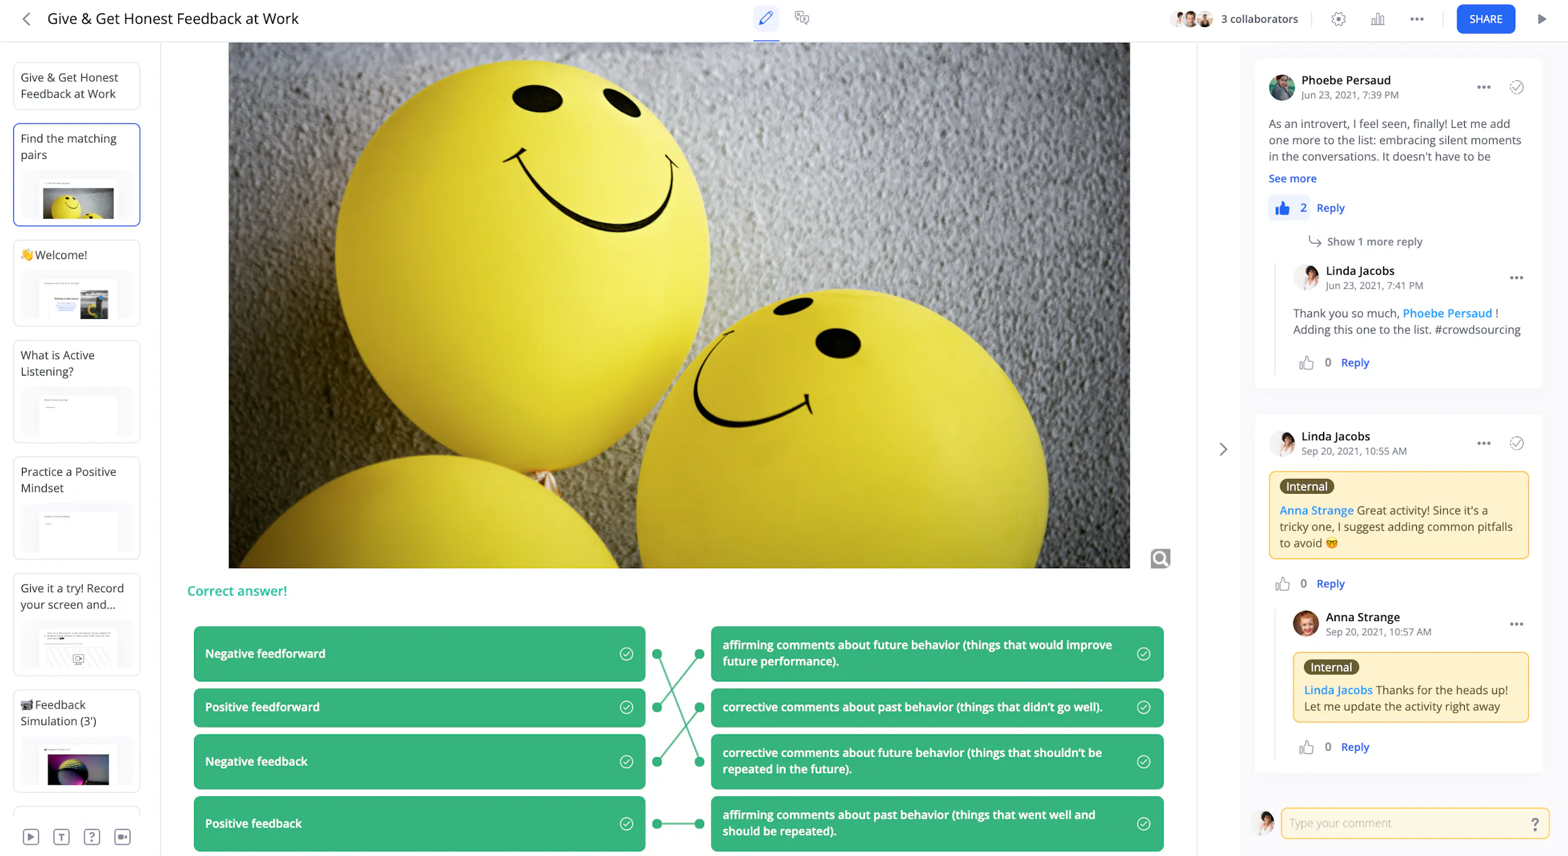Open the Give it a try! Record slide
1568x856 pixels.
pyautogui.click(x=76, y=624)
